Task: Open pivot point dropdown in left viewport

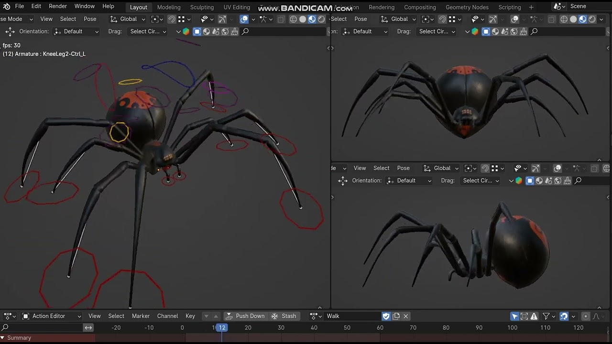Action: tap(157, 19)
